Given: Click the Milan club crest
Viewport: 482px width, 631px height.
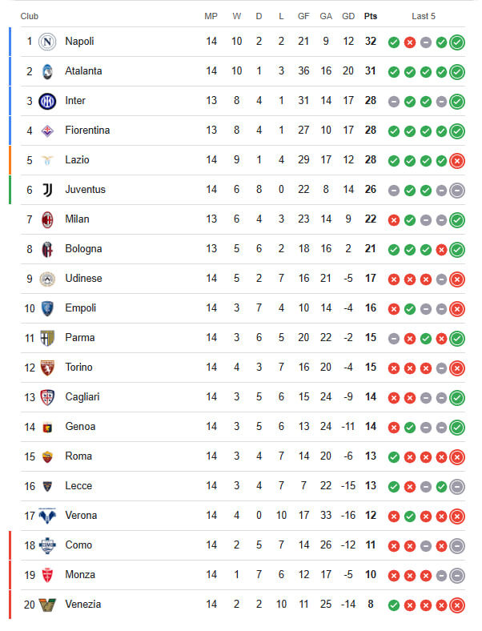Looking at the screenshot, I should (x=47, y=219).
